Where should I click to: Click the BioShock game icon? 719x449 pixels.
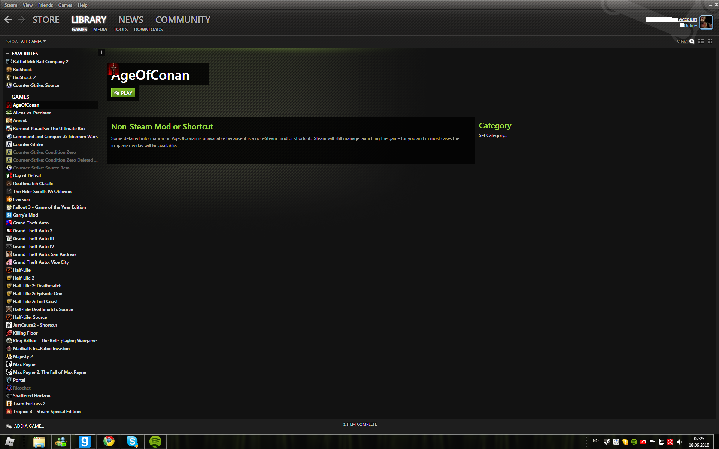[9, 70]
